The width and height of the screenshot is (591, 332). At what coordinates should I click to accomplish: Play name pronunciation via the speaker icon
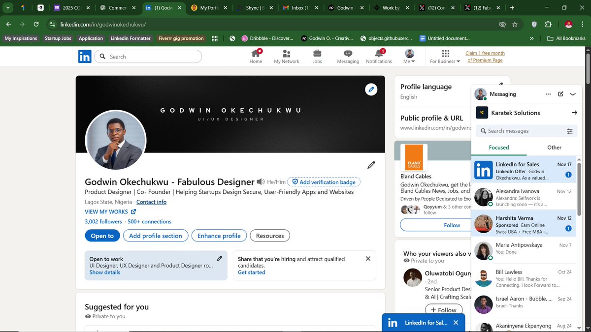(261, 181)
